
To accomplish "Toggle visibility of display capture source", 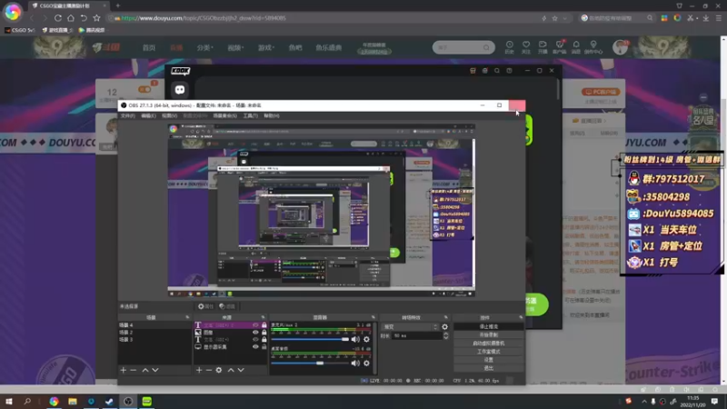I will [255, 347].
